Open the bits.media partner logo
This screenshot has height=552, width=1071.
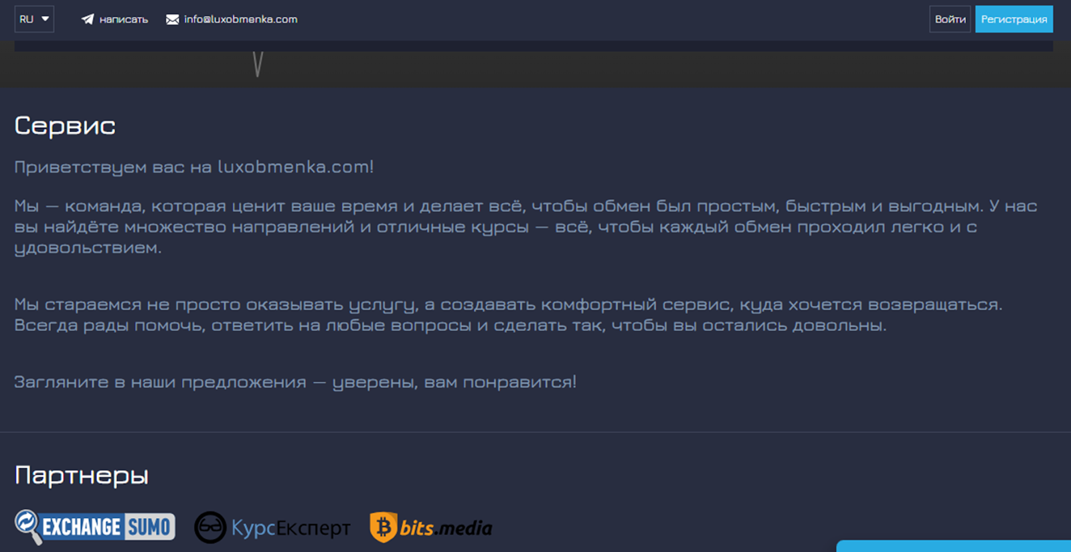click(x=431, y=528)
